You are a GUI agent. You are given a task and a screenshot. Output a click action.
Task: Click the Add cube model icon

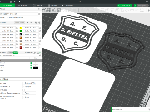point(44,10)
